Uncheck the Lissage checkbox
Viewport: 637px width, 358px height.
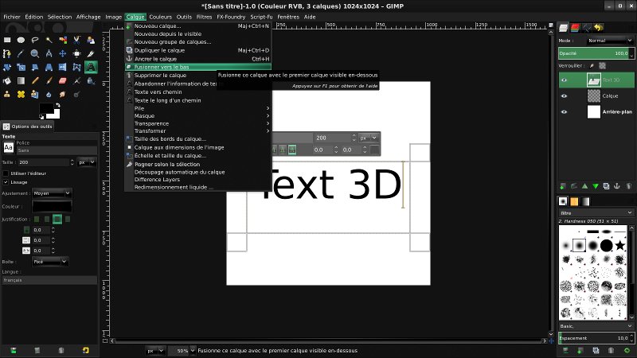pyautogui.click(x=6, y=182)
